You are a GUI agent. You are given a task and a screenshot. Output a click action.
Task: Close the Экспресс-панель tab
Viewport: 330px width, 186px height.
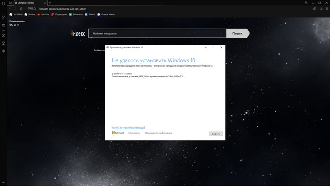pyautogui.click(x=45, y=3)
